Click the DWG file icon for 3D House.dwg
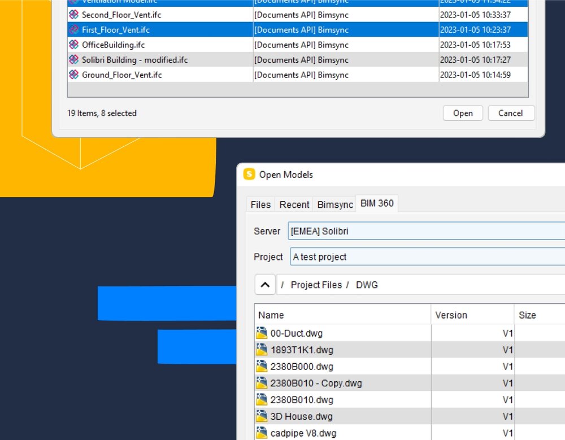Image resolution: width=565 pixels, height=440 pixels. coord(262,416)
